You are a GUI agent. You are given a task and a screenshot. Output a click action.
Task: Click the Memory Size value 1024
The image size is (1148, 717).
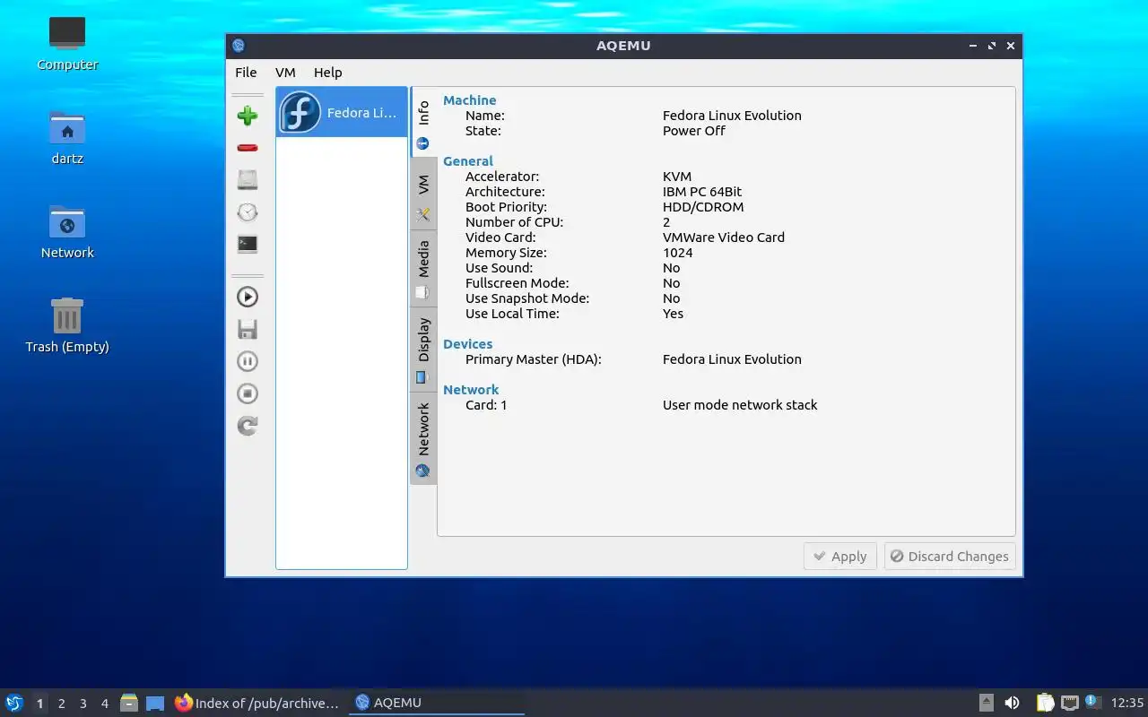[x=678, y=253]
